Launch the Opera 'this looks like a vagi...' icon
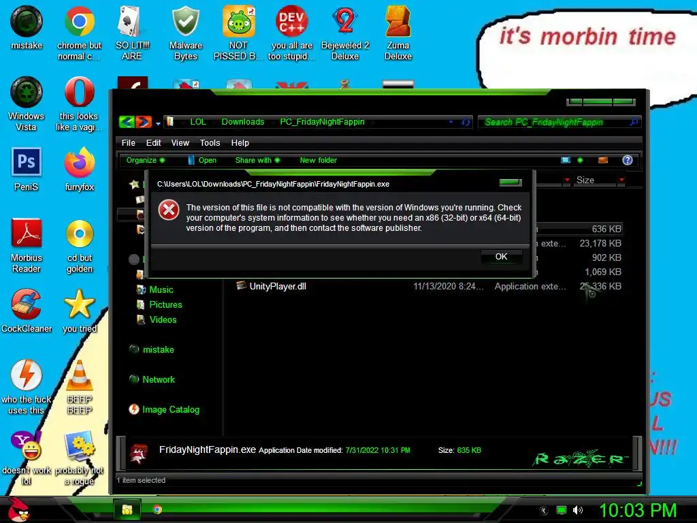 pos(79,104)
